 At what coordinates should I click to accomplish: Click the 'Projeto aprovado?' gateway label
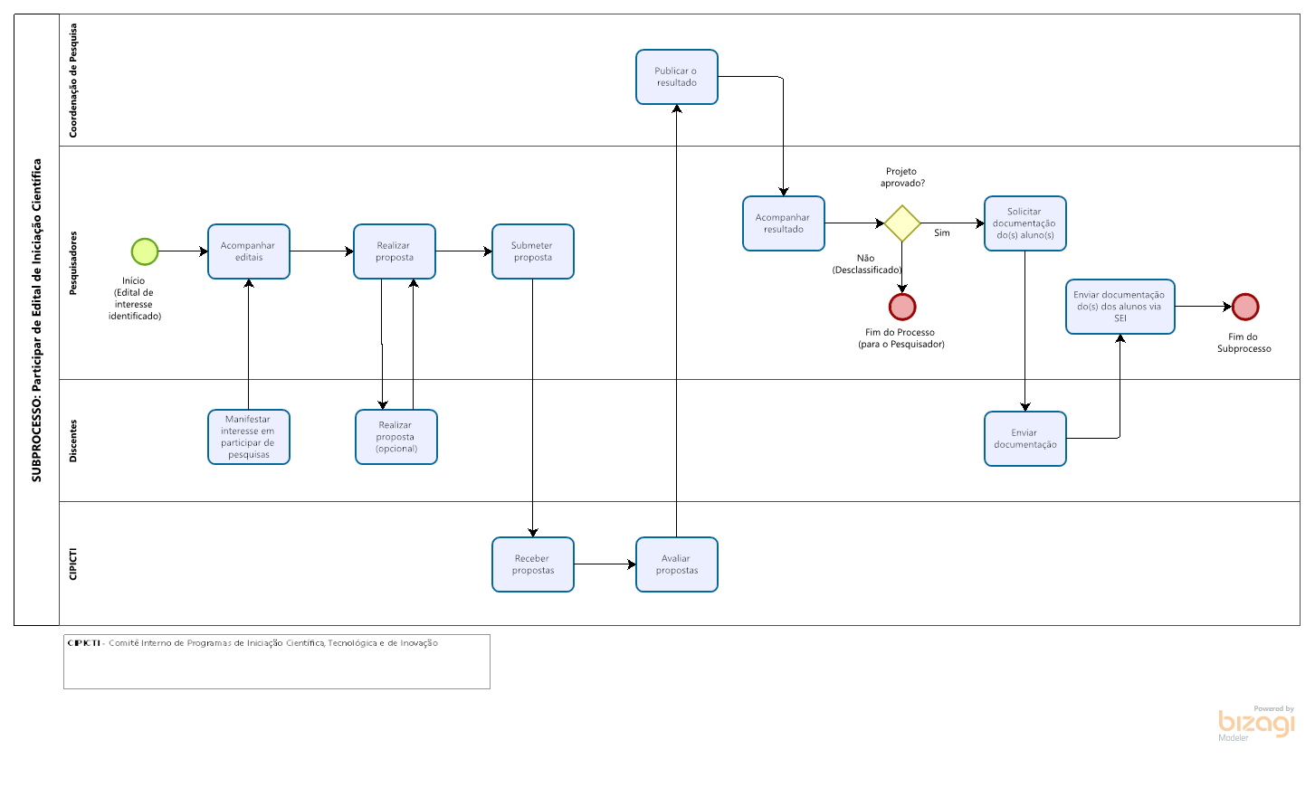pos(902,177)
